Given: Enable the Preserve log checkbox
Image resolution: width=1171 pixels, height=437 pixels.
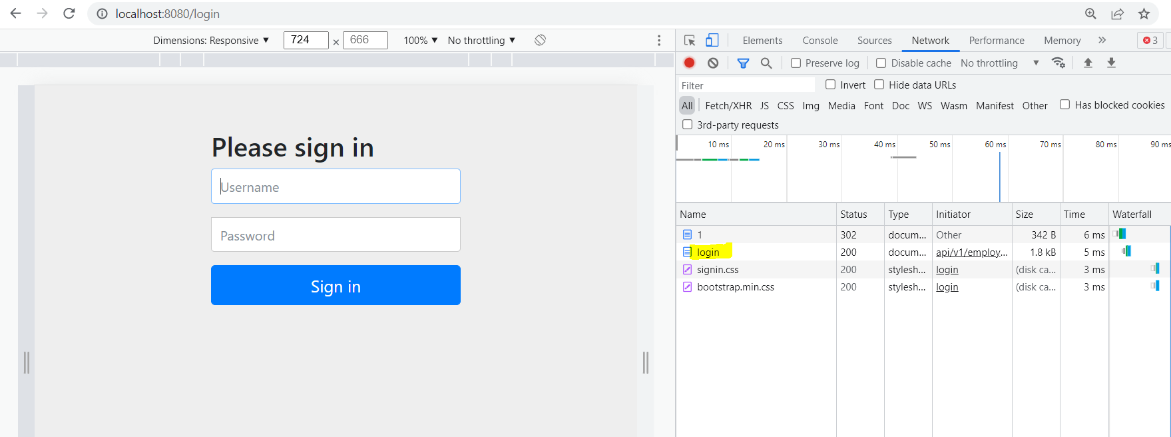Looking at the screenshot, I should pyautogui.click(x=796, y=63).
